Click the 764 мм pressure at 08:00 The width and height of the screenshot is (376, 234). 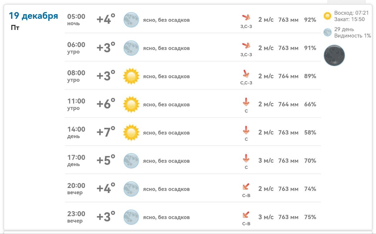point(288,76)
